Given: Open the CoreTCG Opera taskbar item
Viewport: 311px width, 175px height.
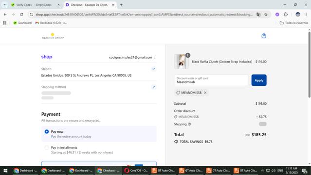Looking at the screenshot, I should pyautogui.click(x=136, y=171).
